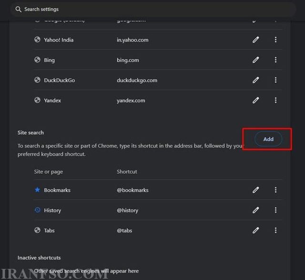The width and height of the screenshot is (305, 280).
Task: Select the @tabs shortcut text
Action: click(124, 230)
